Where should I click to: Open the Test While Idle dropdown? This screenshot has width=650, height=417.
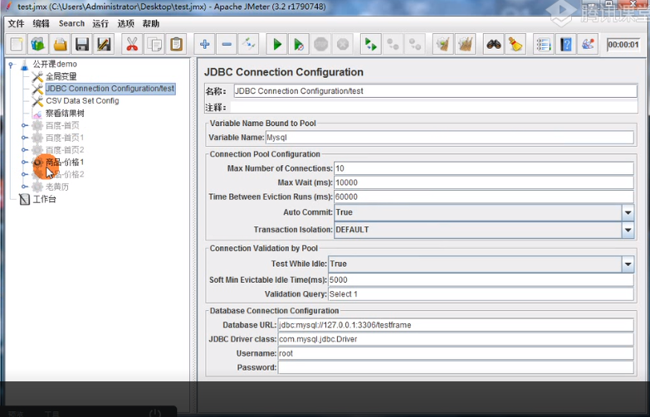tap(628, 264)
